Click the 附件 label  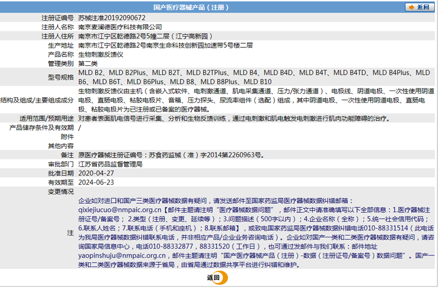(67, 137)
